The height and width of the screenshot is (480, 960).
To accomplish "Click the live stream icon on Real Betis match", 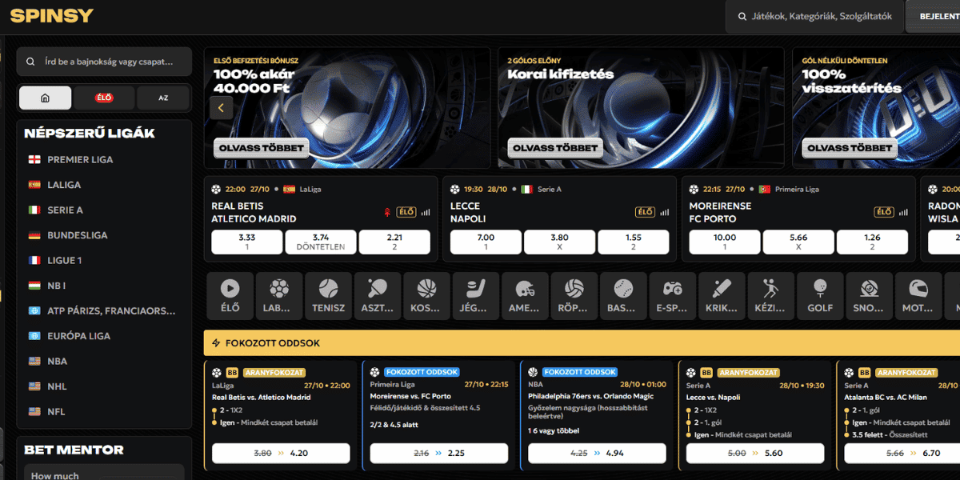I will (388, 212).
